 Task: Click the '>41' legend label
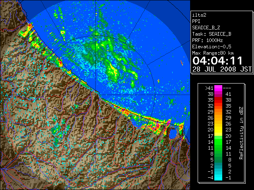209,88
